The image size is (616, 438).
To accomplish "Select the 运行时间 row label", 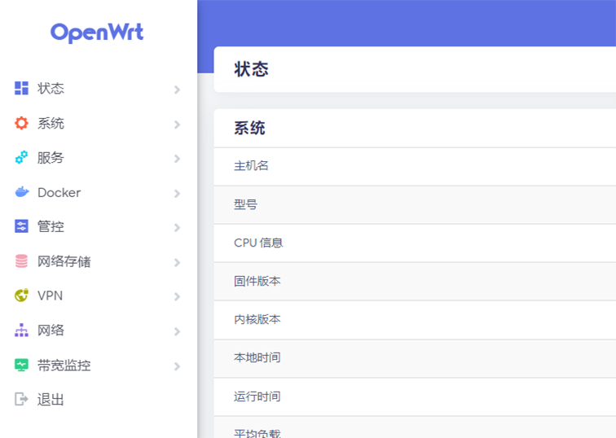I will tap(257, 396).
